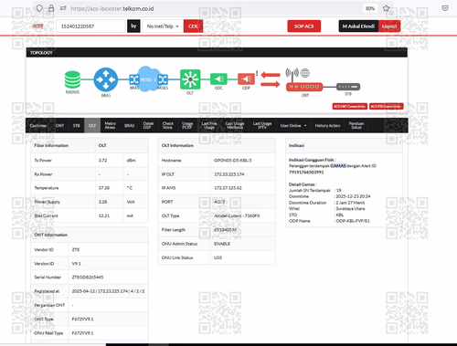This screenshot has height=346, width=457.
Task: Focus the search number input field
Action: (90, 26)
